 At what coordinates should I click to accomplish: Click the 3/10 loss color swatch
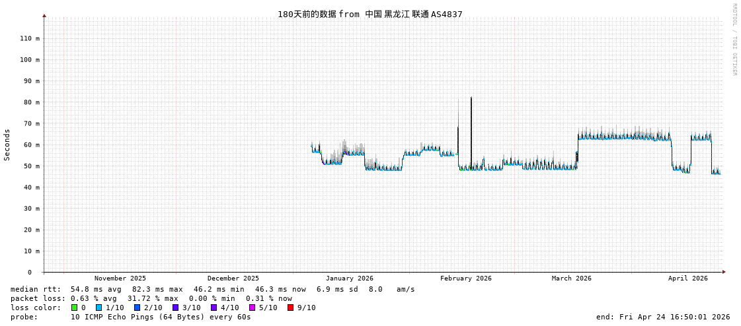pos(175,308)
